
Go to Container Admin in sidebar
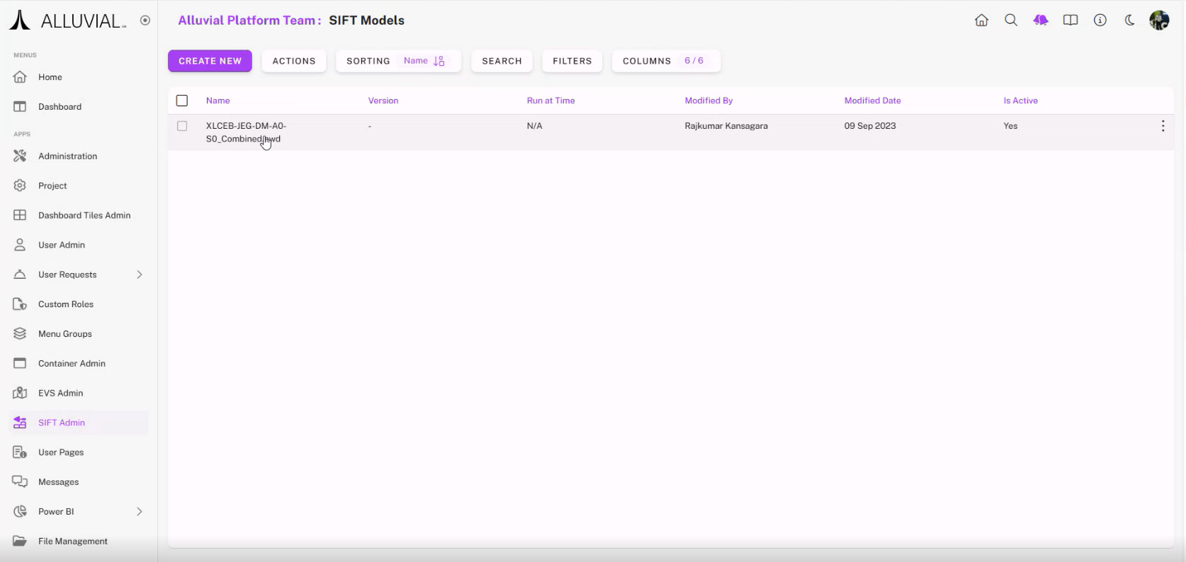click(72, 363)
